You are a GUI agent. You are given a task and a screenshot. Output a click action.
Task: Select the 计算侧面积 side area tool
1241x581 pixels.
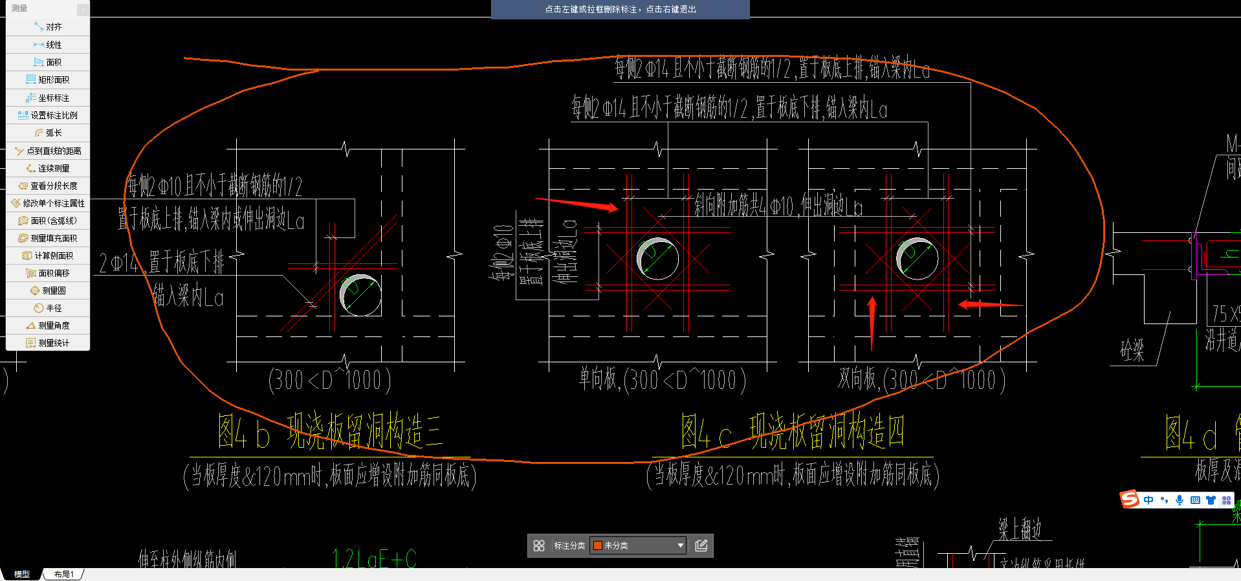pyautogui.click(x=48, y=256)
